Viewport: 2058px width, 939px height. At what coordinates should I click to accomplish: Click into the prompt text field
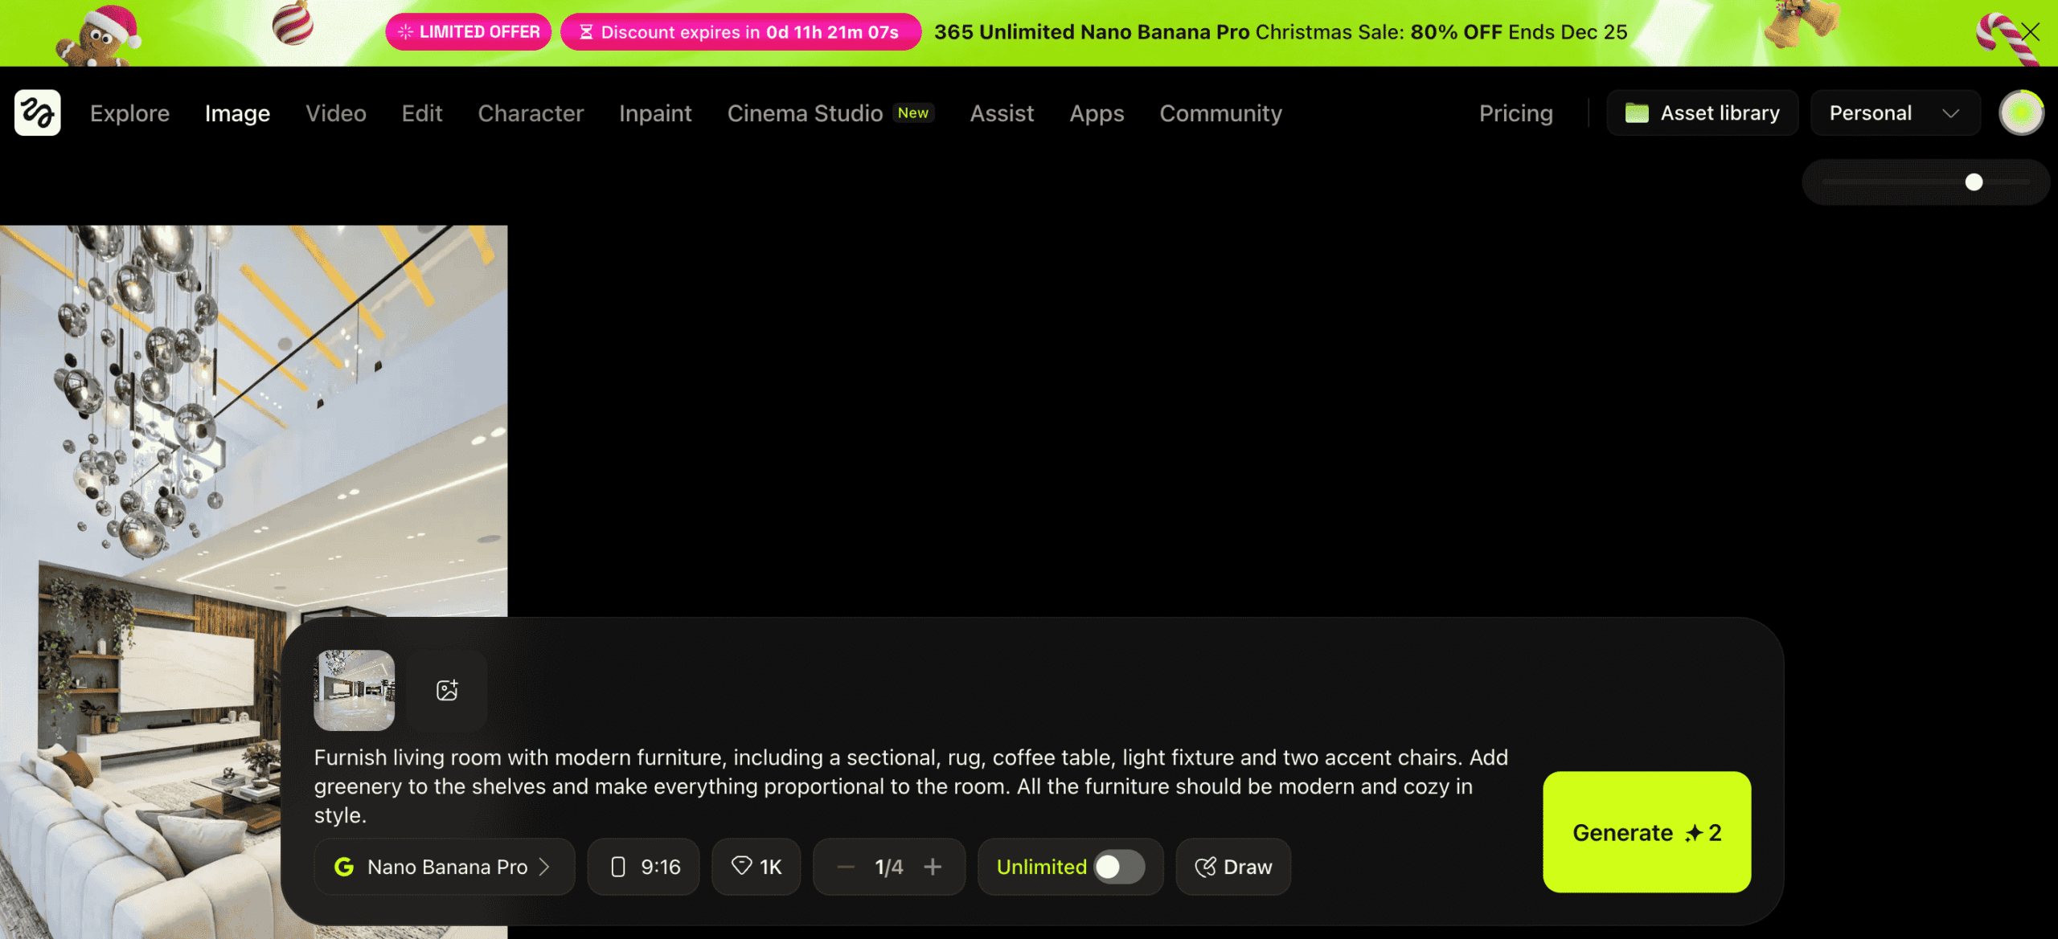pyautogui.click(x=908, y=786)
